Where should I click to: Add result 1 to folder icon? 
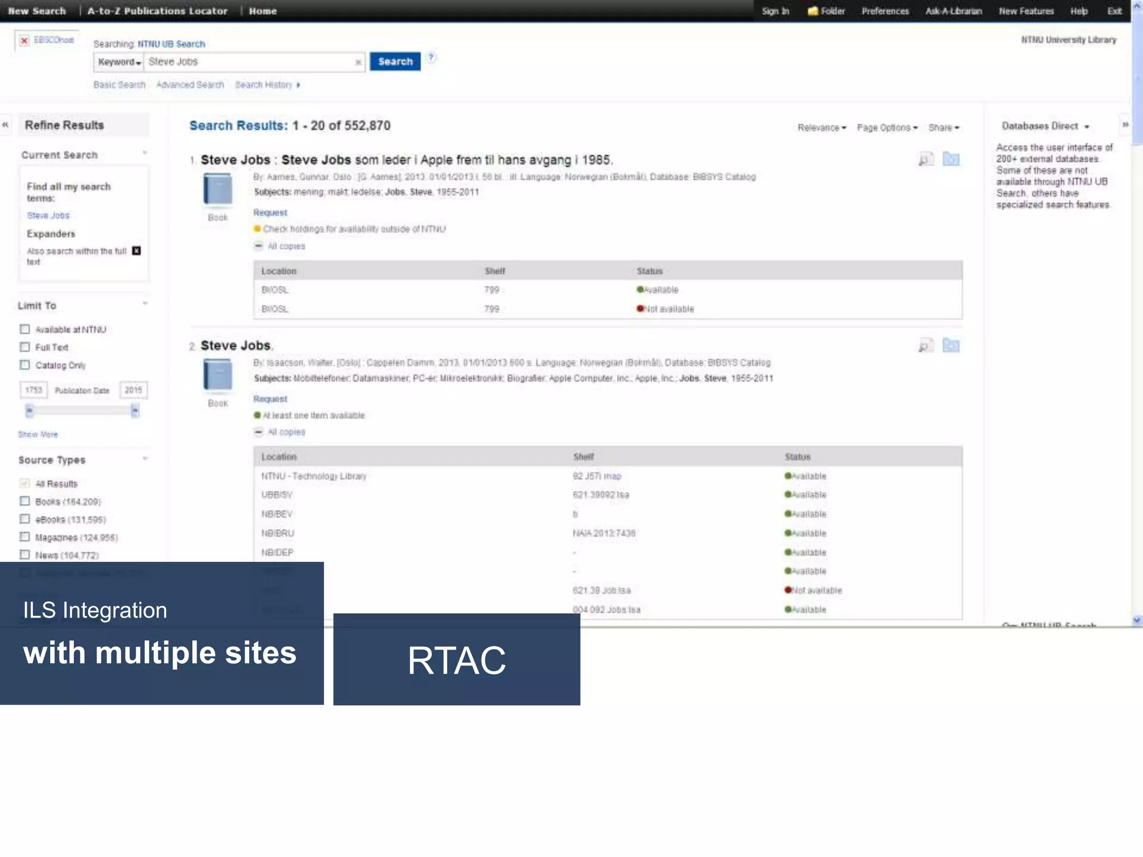[x=951, y=159]
